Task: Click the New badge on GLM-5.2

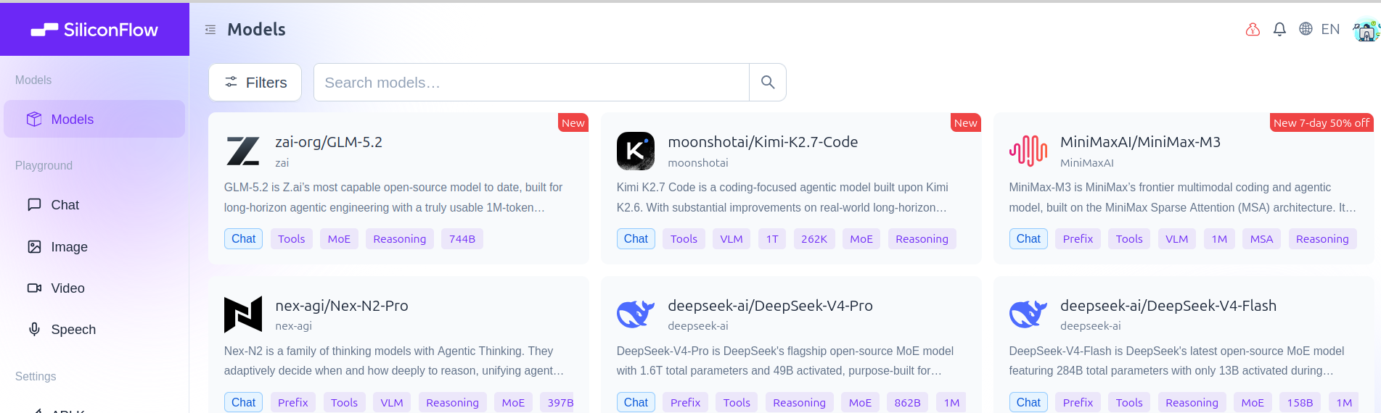Action: click(x=573, y=123)
